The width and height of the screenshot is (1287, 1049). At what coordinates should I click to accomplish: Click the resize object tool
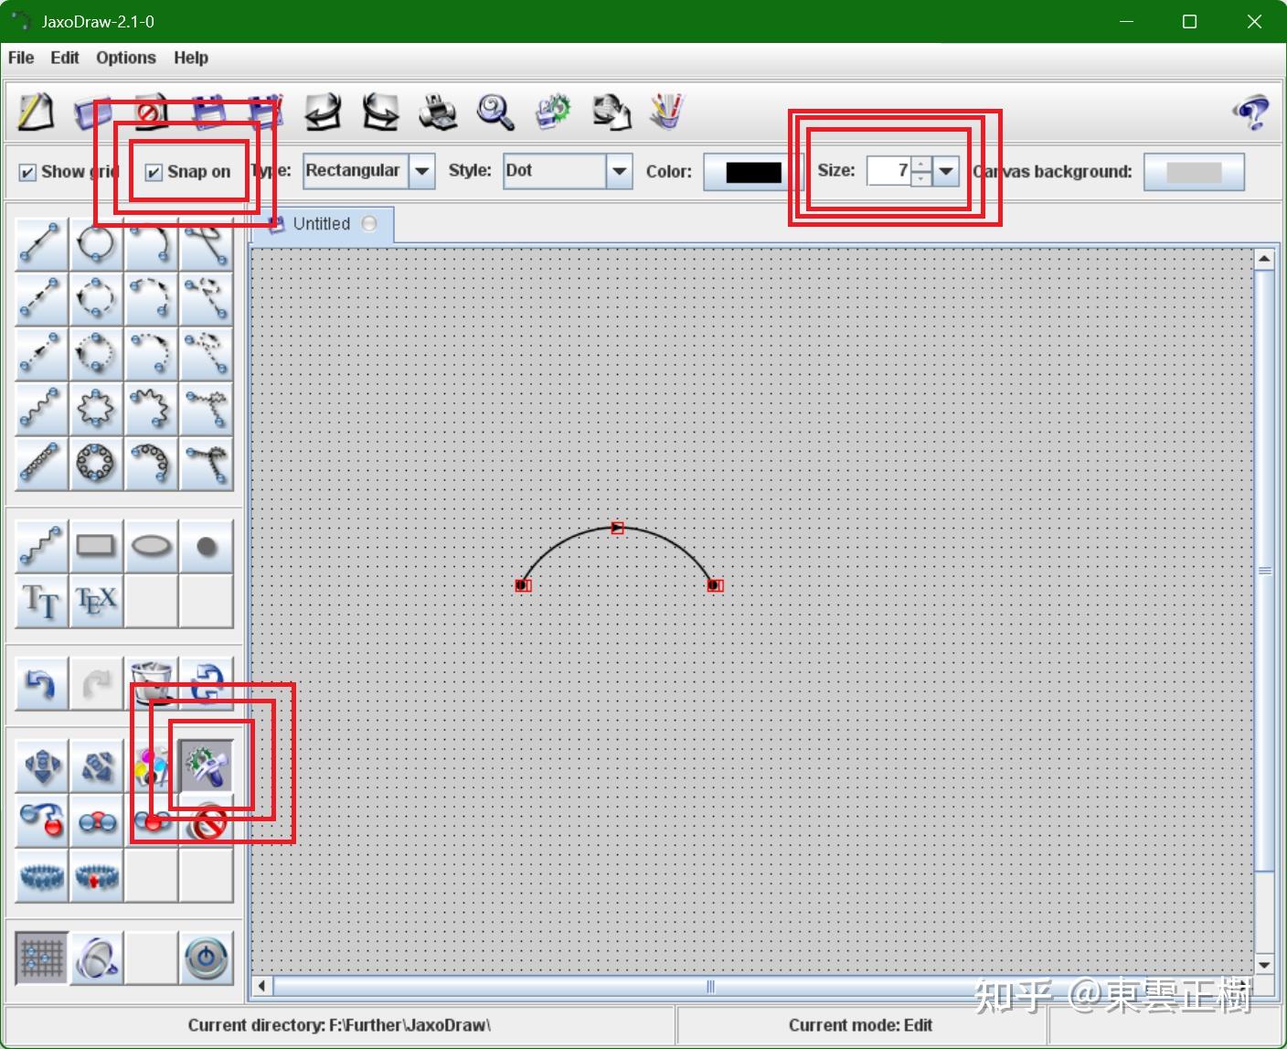[96, 765]
